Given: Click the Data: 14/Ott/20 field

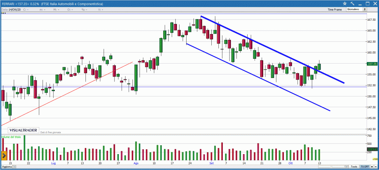Looking at the screenshot, I should coord(11,10).
